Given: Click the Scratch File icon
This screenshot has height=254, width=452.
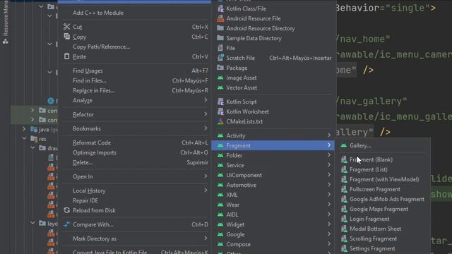Looking at the screenshot, I should [x=220, y=58].
